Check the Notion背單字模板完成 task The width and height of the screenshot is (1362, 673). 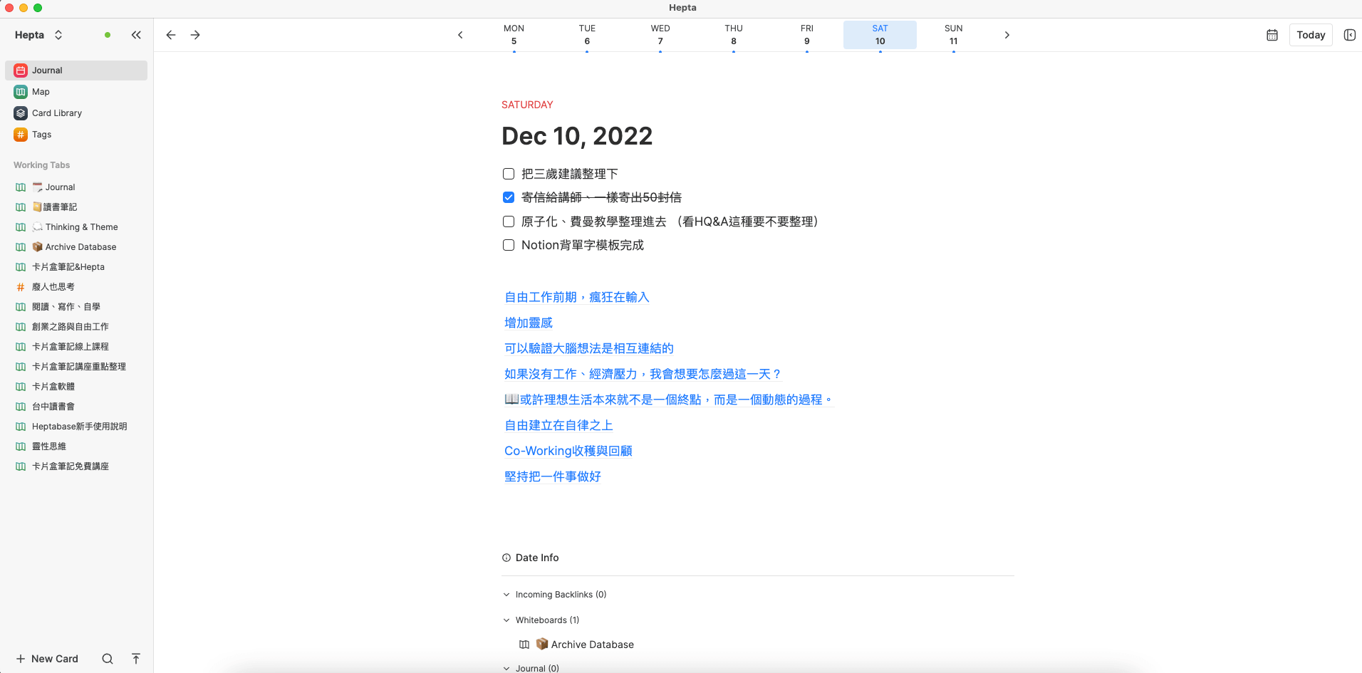508,245
